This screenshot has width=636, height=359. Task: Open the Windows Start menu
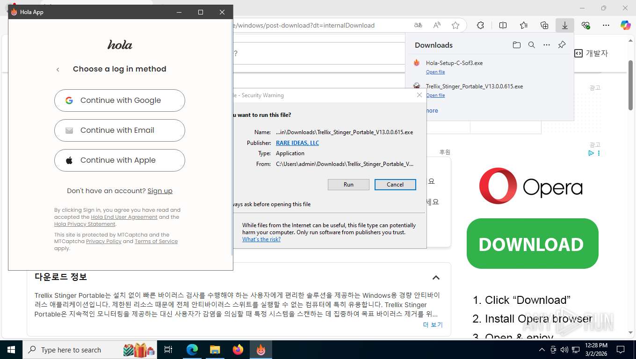click(11, 350)
